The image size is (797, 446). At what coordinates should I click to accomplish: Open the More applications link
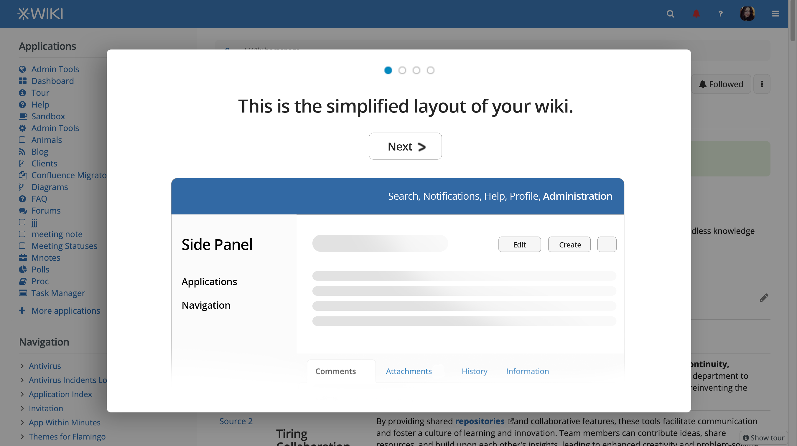(66, 310)
